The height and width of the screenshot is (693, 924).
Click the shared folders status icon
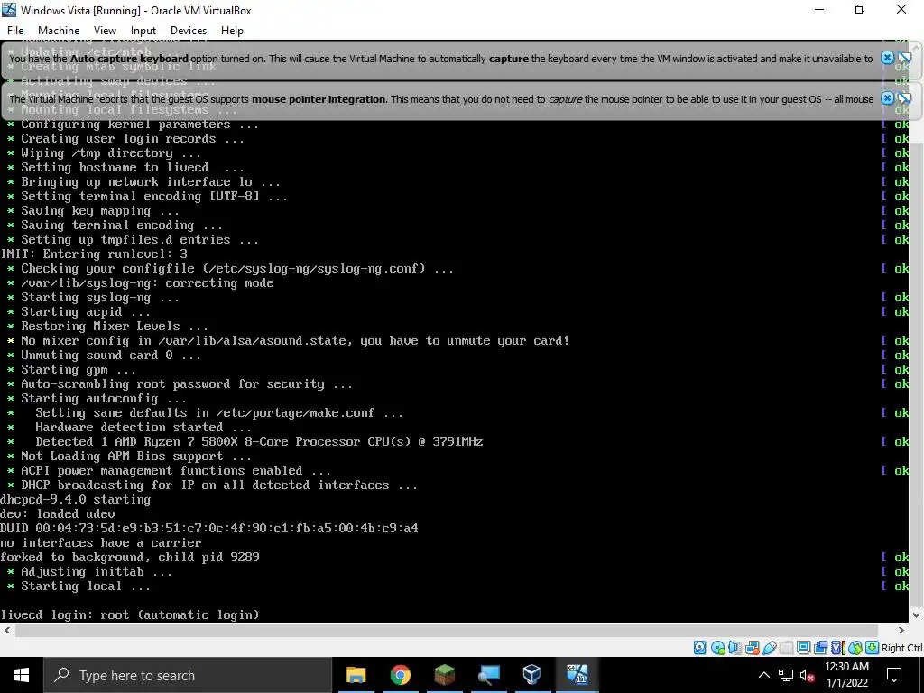786,648
